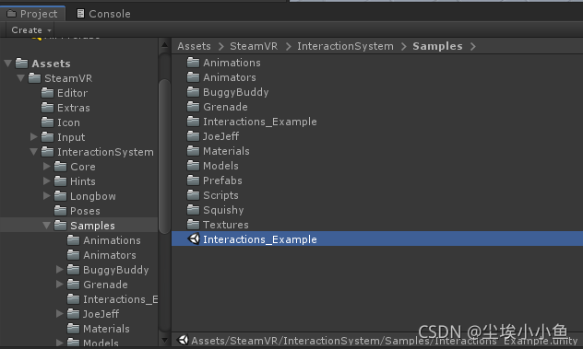Click the Unity scene icon for Interactions_Example
This screenshot has height=349, width=583.
coord(194,238)
